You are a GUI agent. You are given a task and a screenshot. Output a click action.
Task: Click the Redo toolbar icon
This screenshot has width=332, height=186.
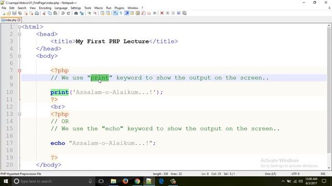point(68,13)
